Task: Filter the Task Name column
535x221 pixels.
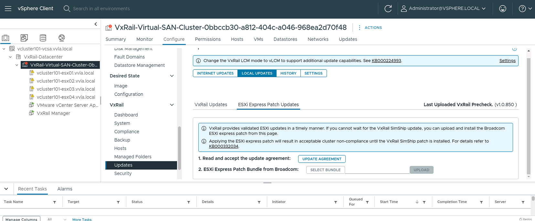Action: click(x=55, y=202)
